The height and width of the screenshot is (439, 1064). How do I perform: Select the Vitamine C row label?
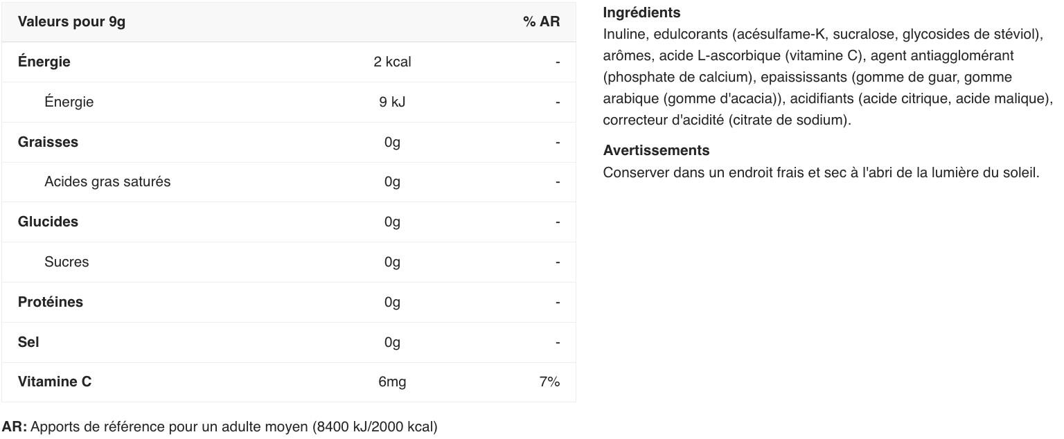55,382
